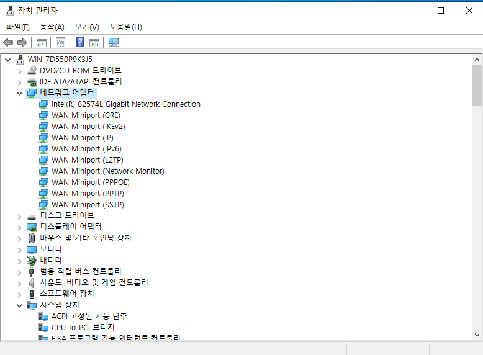The height and width of the screenshot is (355, 483).
Task: Click the computer icon beside WIN-7D550P9K3J5
Action: click(x=20, y=60)
